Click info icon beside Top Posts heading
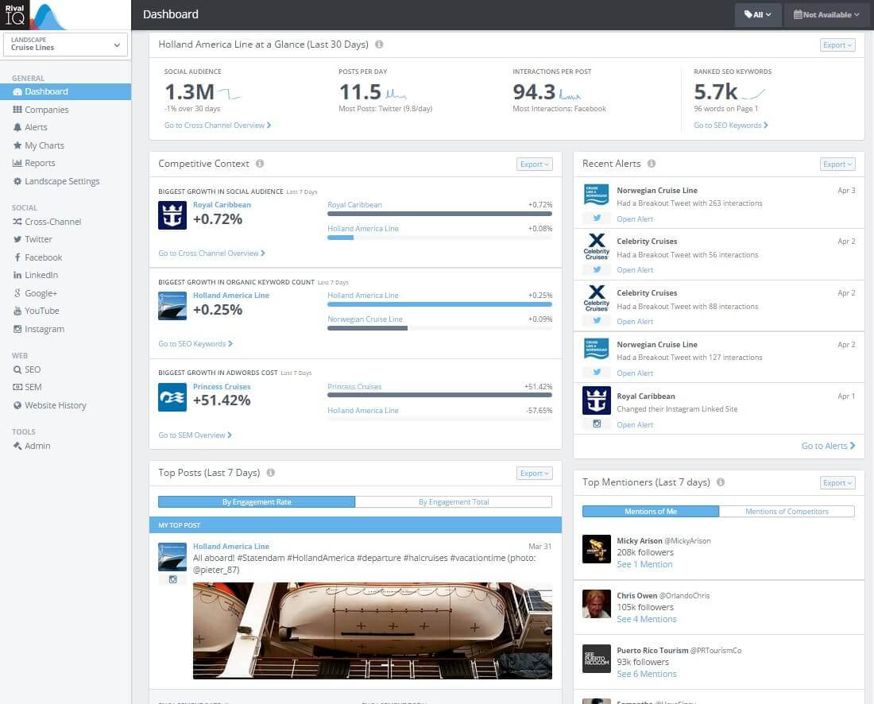The height and width of the screenshot is (704, 874). pos(271,473)
